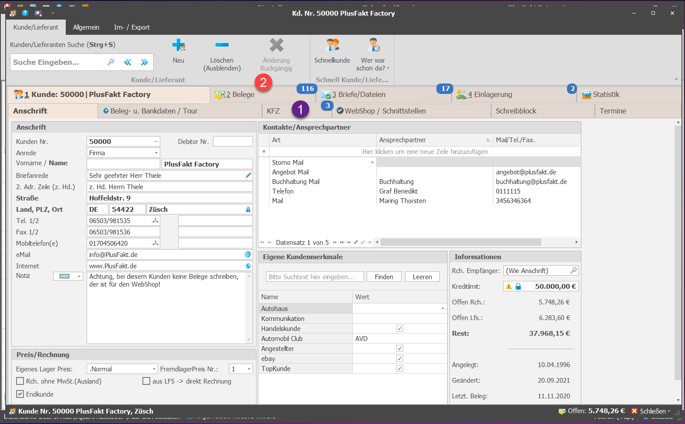Open the 4 Einlagerung tab
The height and width of the screenshot is (424, 685).
(514, 94)
